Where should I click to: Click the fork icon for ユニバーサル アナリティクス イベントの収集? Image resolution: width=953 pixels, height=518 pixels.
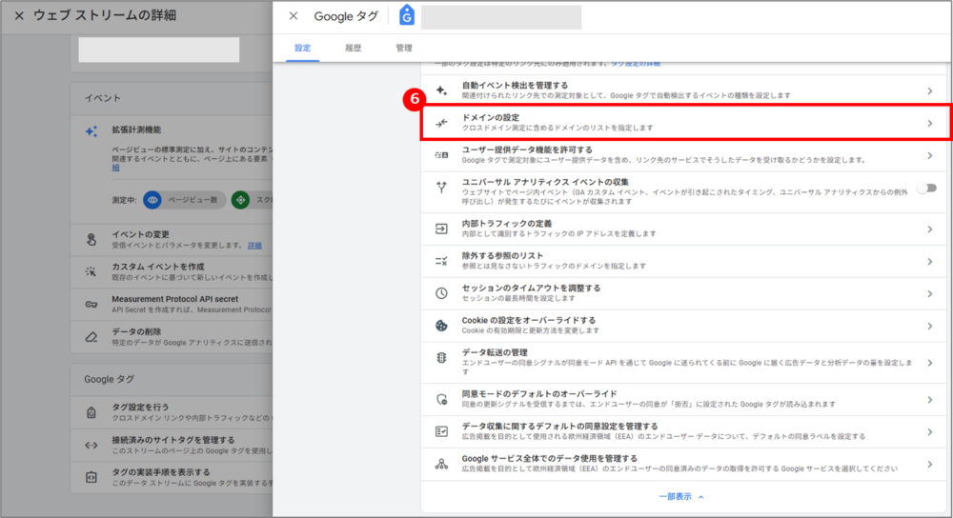click(x=441, y=188)
